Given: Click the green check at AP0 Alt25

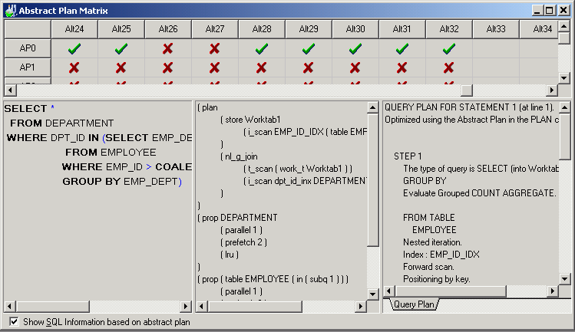Looking at the screenshot, I should pyautogui.click(x=121, y=48).
